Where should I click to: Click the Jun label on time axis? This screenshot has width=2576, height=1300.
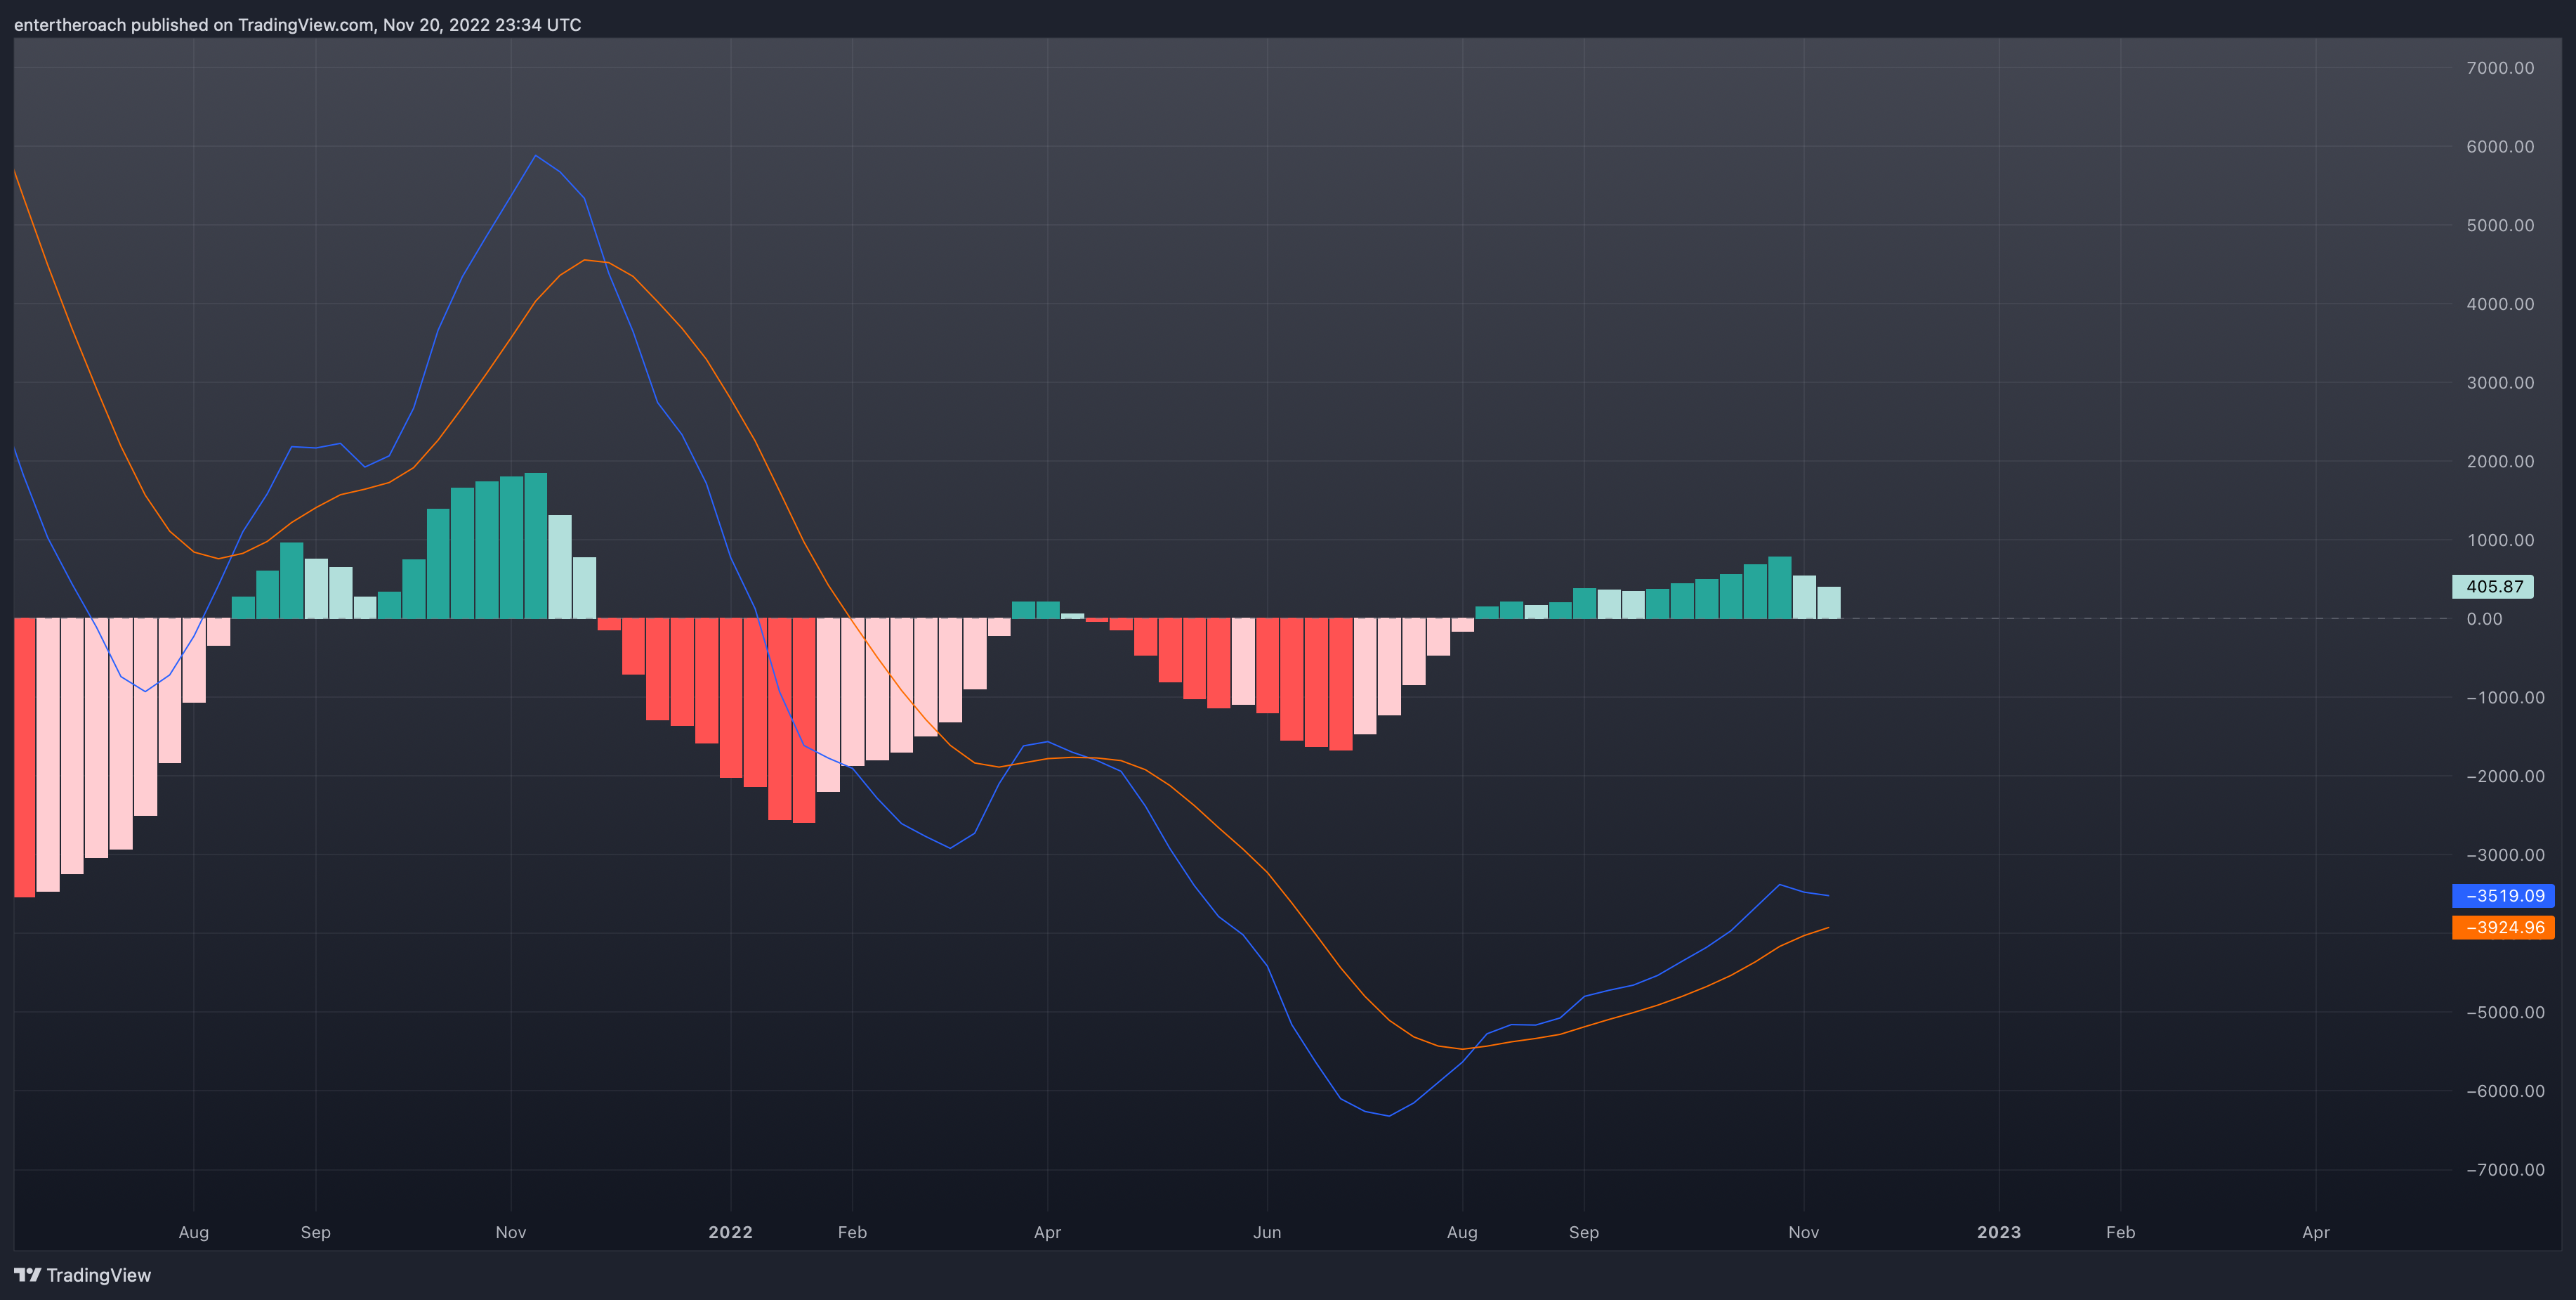click(x=1267, y=1232)
